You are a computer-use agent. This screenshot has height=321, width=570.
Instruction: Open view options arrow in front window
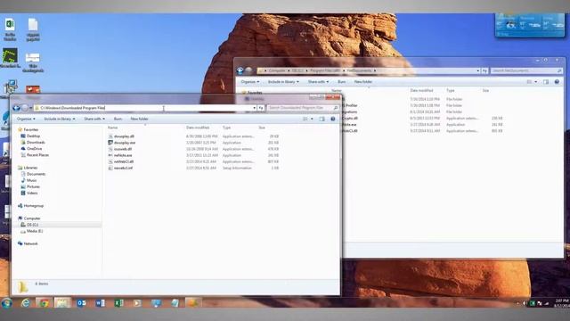pyautogui.click(x=312, y=119)
